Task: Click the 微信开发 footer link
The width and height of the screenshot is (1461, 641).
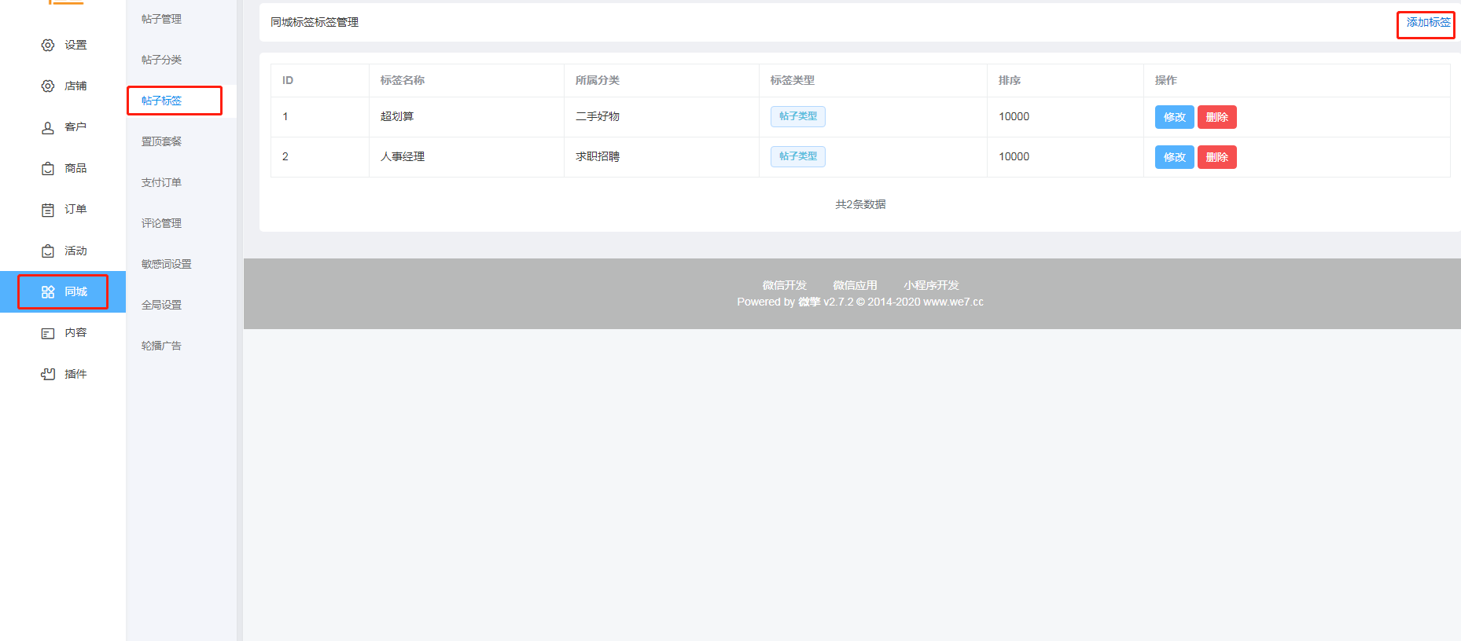Action: coord(784,285)
